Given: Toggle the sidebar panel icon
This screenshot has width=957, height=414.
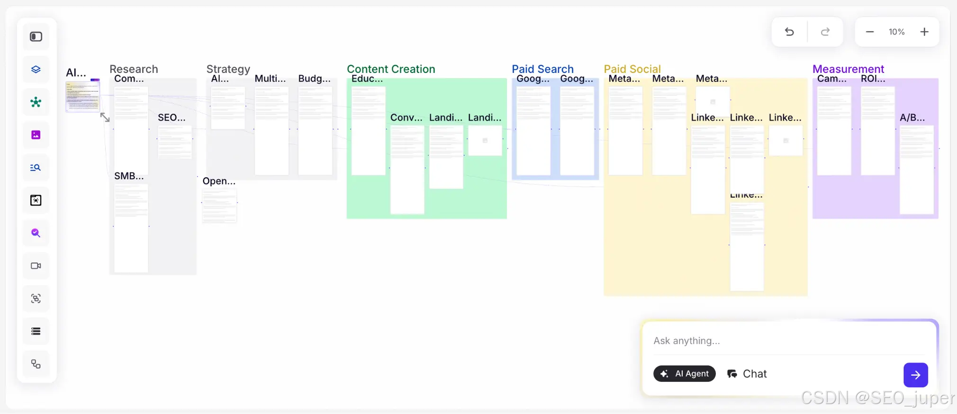Looking at the screenshot, I should 36,36.
